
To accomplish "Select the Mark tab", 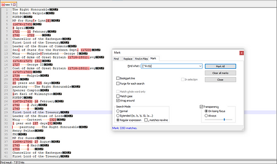I will point(153,58).
